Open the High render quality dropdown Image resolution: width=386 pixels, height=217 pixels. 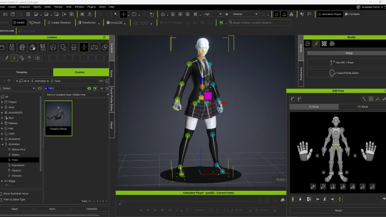pyautogui.click(x=212, y=14)
